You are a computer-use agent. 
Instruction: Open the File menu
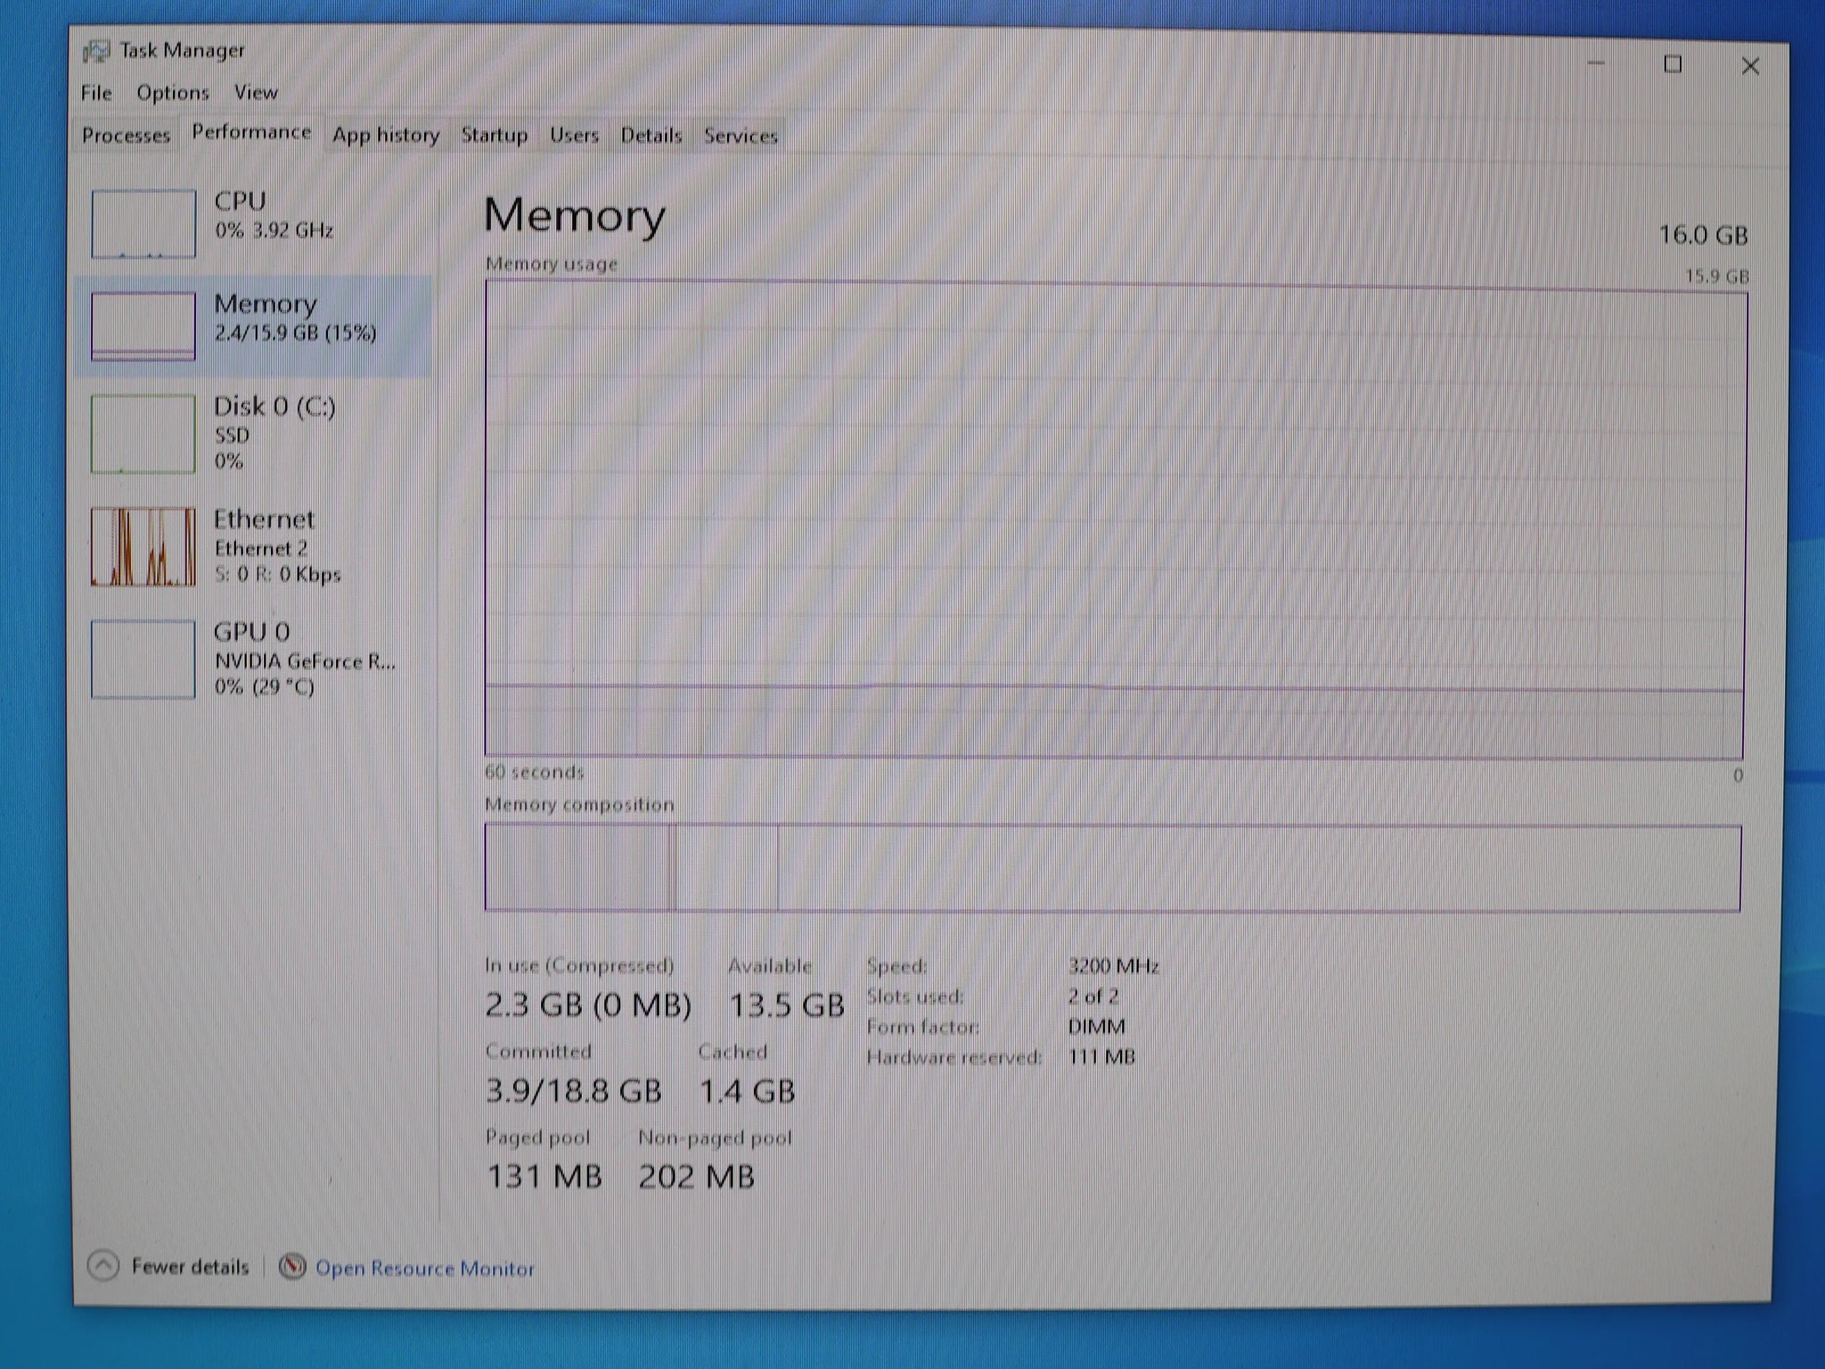tap(96, 93)
